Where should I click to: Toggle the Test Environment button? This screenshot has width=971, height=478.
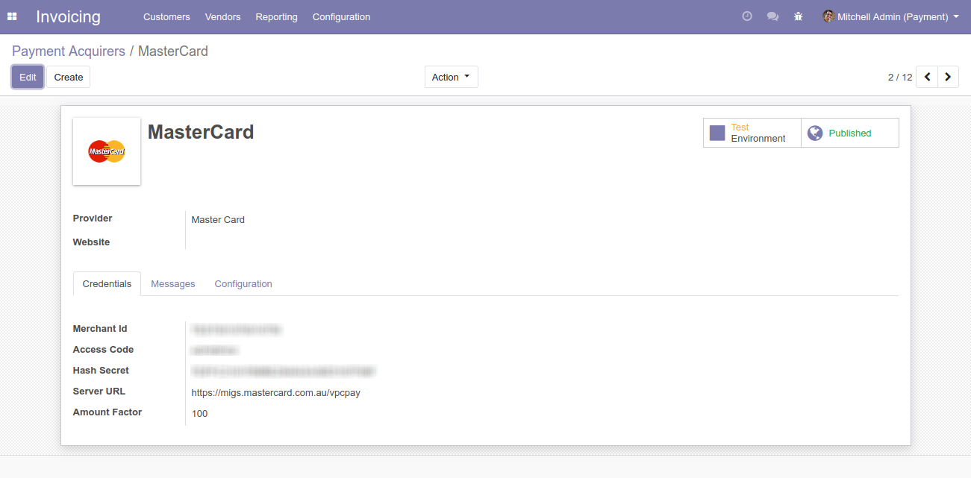coord(752,133)
